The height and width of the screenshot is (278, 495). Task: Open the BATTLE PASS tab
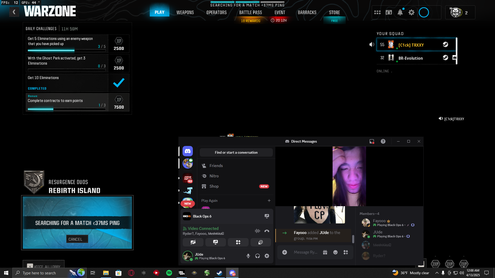pyautogui.click(x=251, y=12)
